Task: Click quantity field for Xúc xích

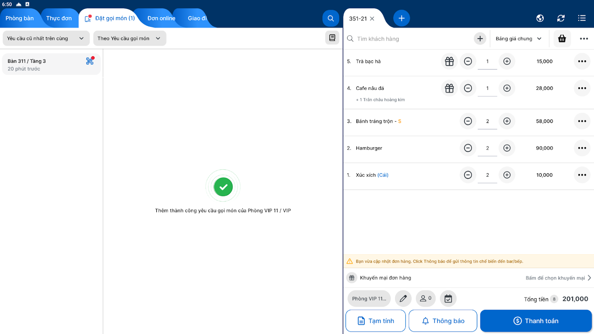Action: [x=487, y=175]
